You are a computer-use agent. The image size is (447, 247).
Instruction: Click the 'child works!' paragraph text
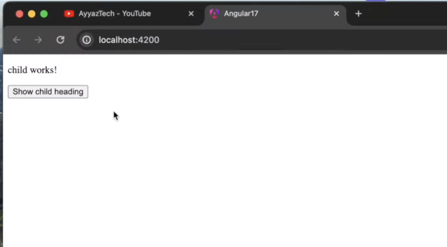pyautogui.click(x=32, y=70)
